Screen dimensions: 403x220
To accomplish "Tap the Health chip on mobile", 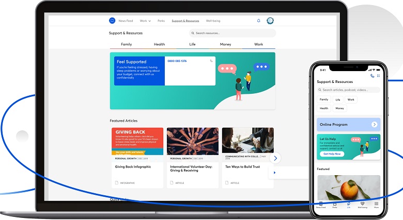I will (324, 108).
